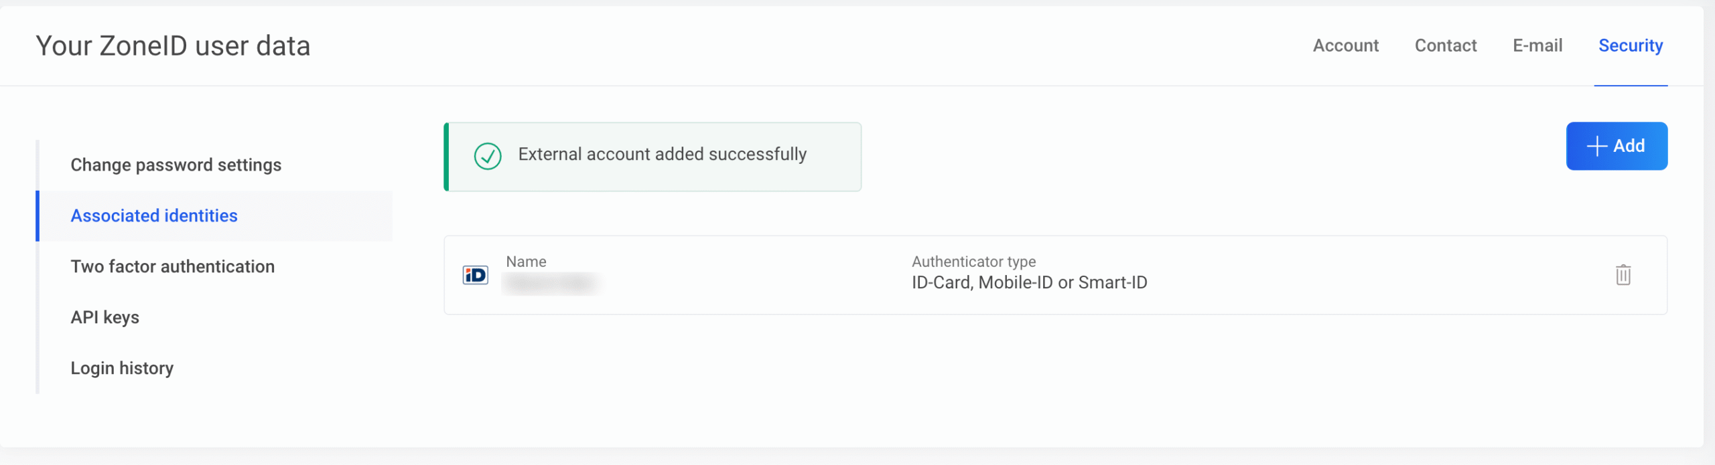Select Associated identities in sidebar
Screen dimensions: 1715x465
(x=154, y=215)
